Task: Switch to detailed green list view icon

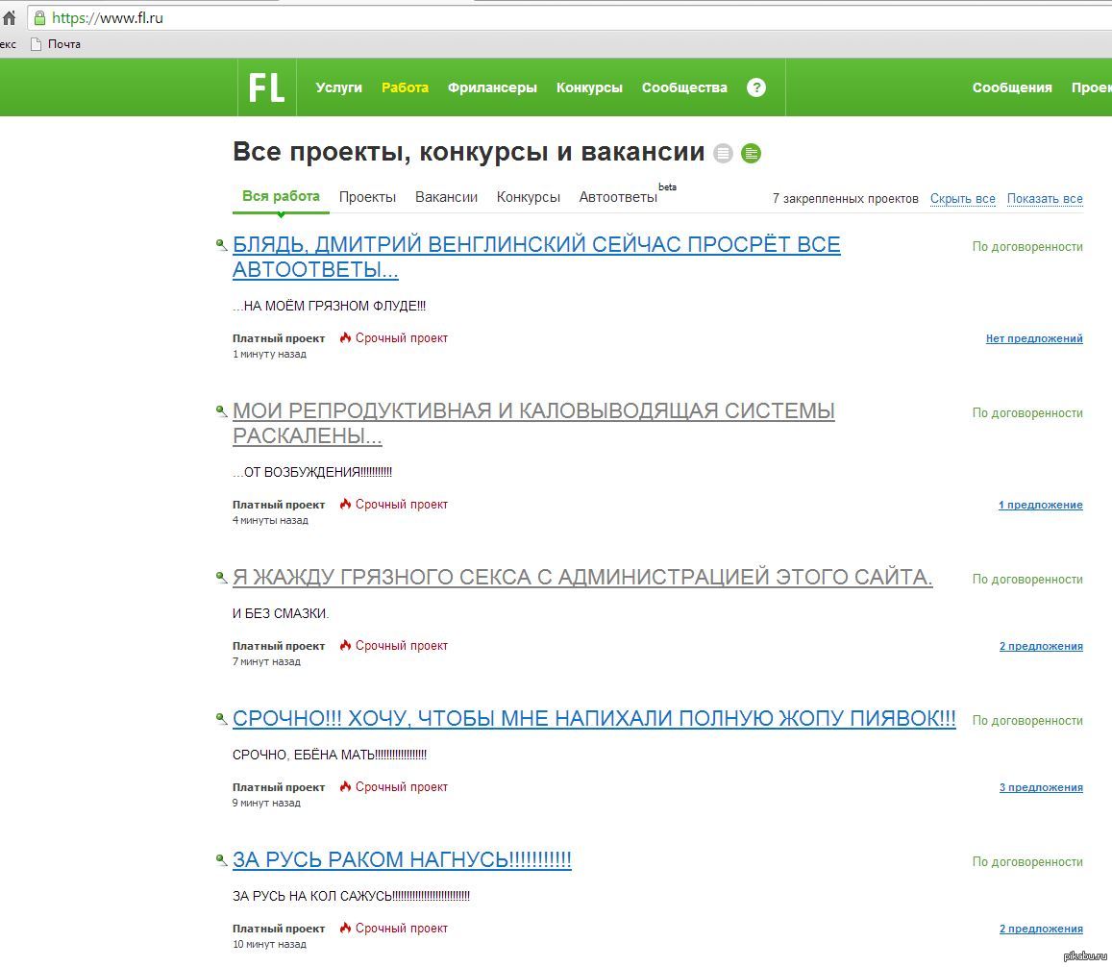Action: point(751,153)
